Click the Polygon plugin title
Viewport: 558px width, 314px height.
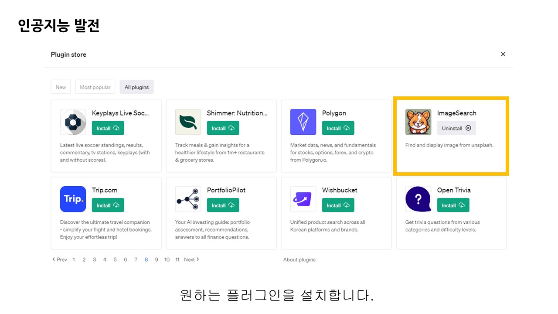334,113
